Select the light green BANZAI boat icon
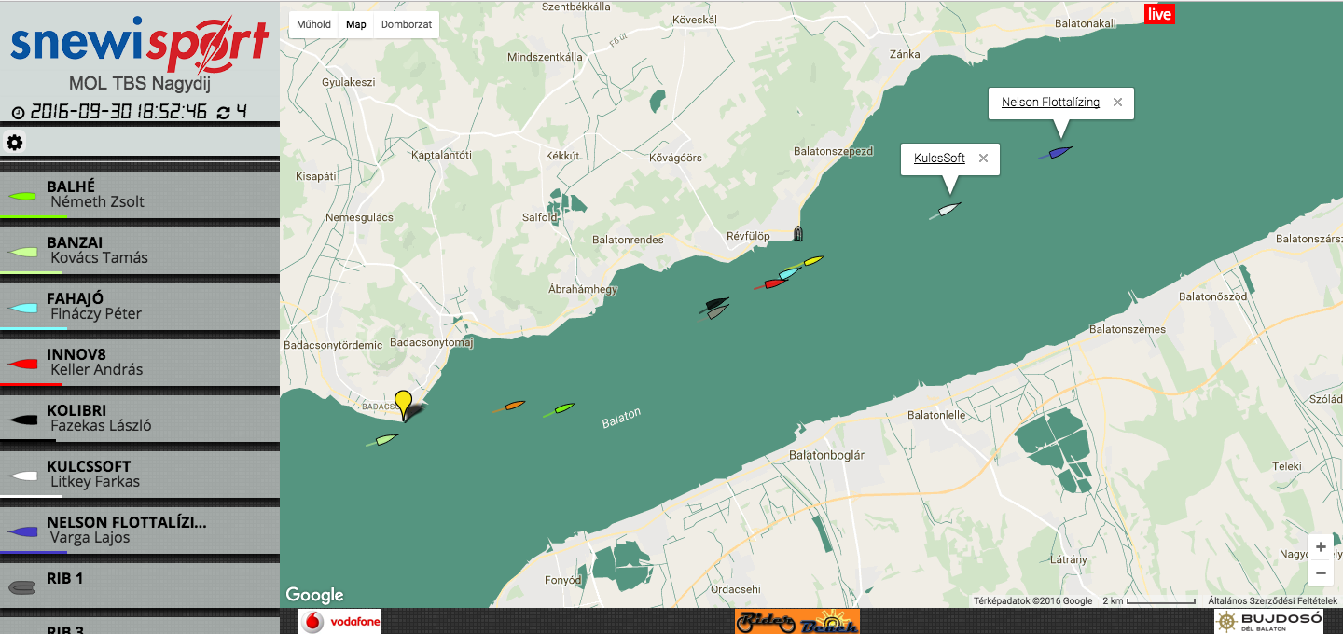 [21, 253]
